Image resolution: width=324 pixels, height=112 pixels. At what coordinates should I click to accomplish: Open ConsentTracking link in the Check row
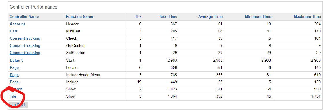tap(25, 38)
